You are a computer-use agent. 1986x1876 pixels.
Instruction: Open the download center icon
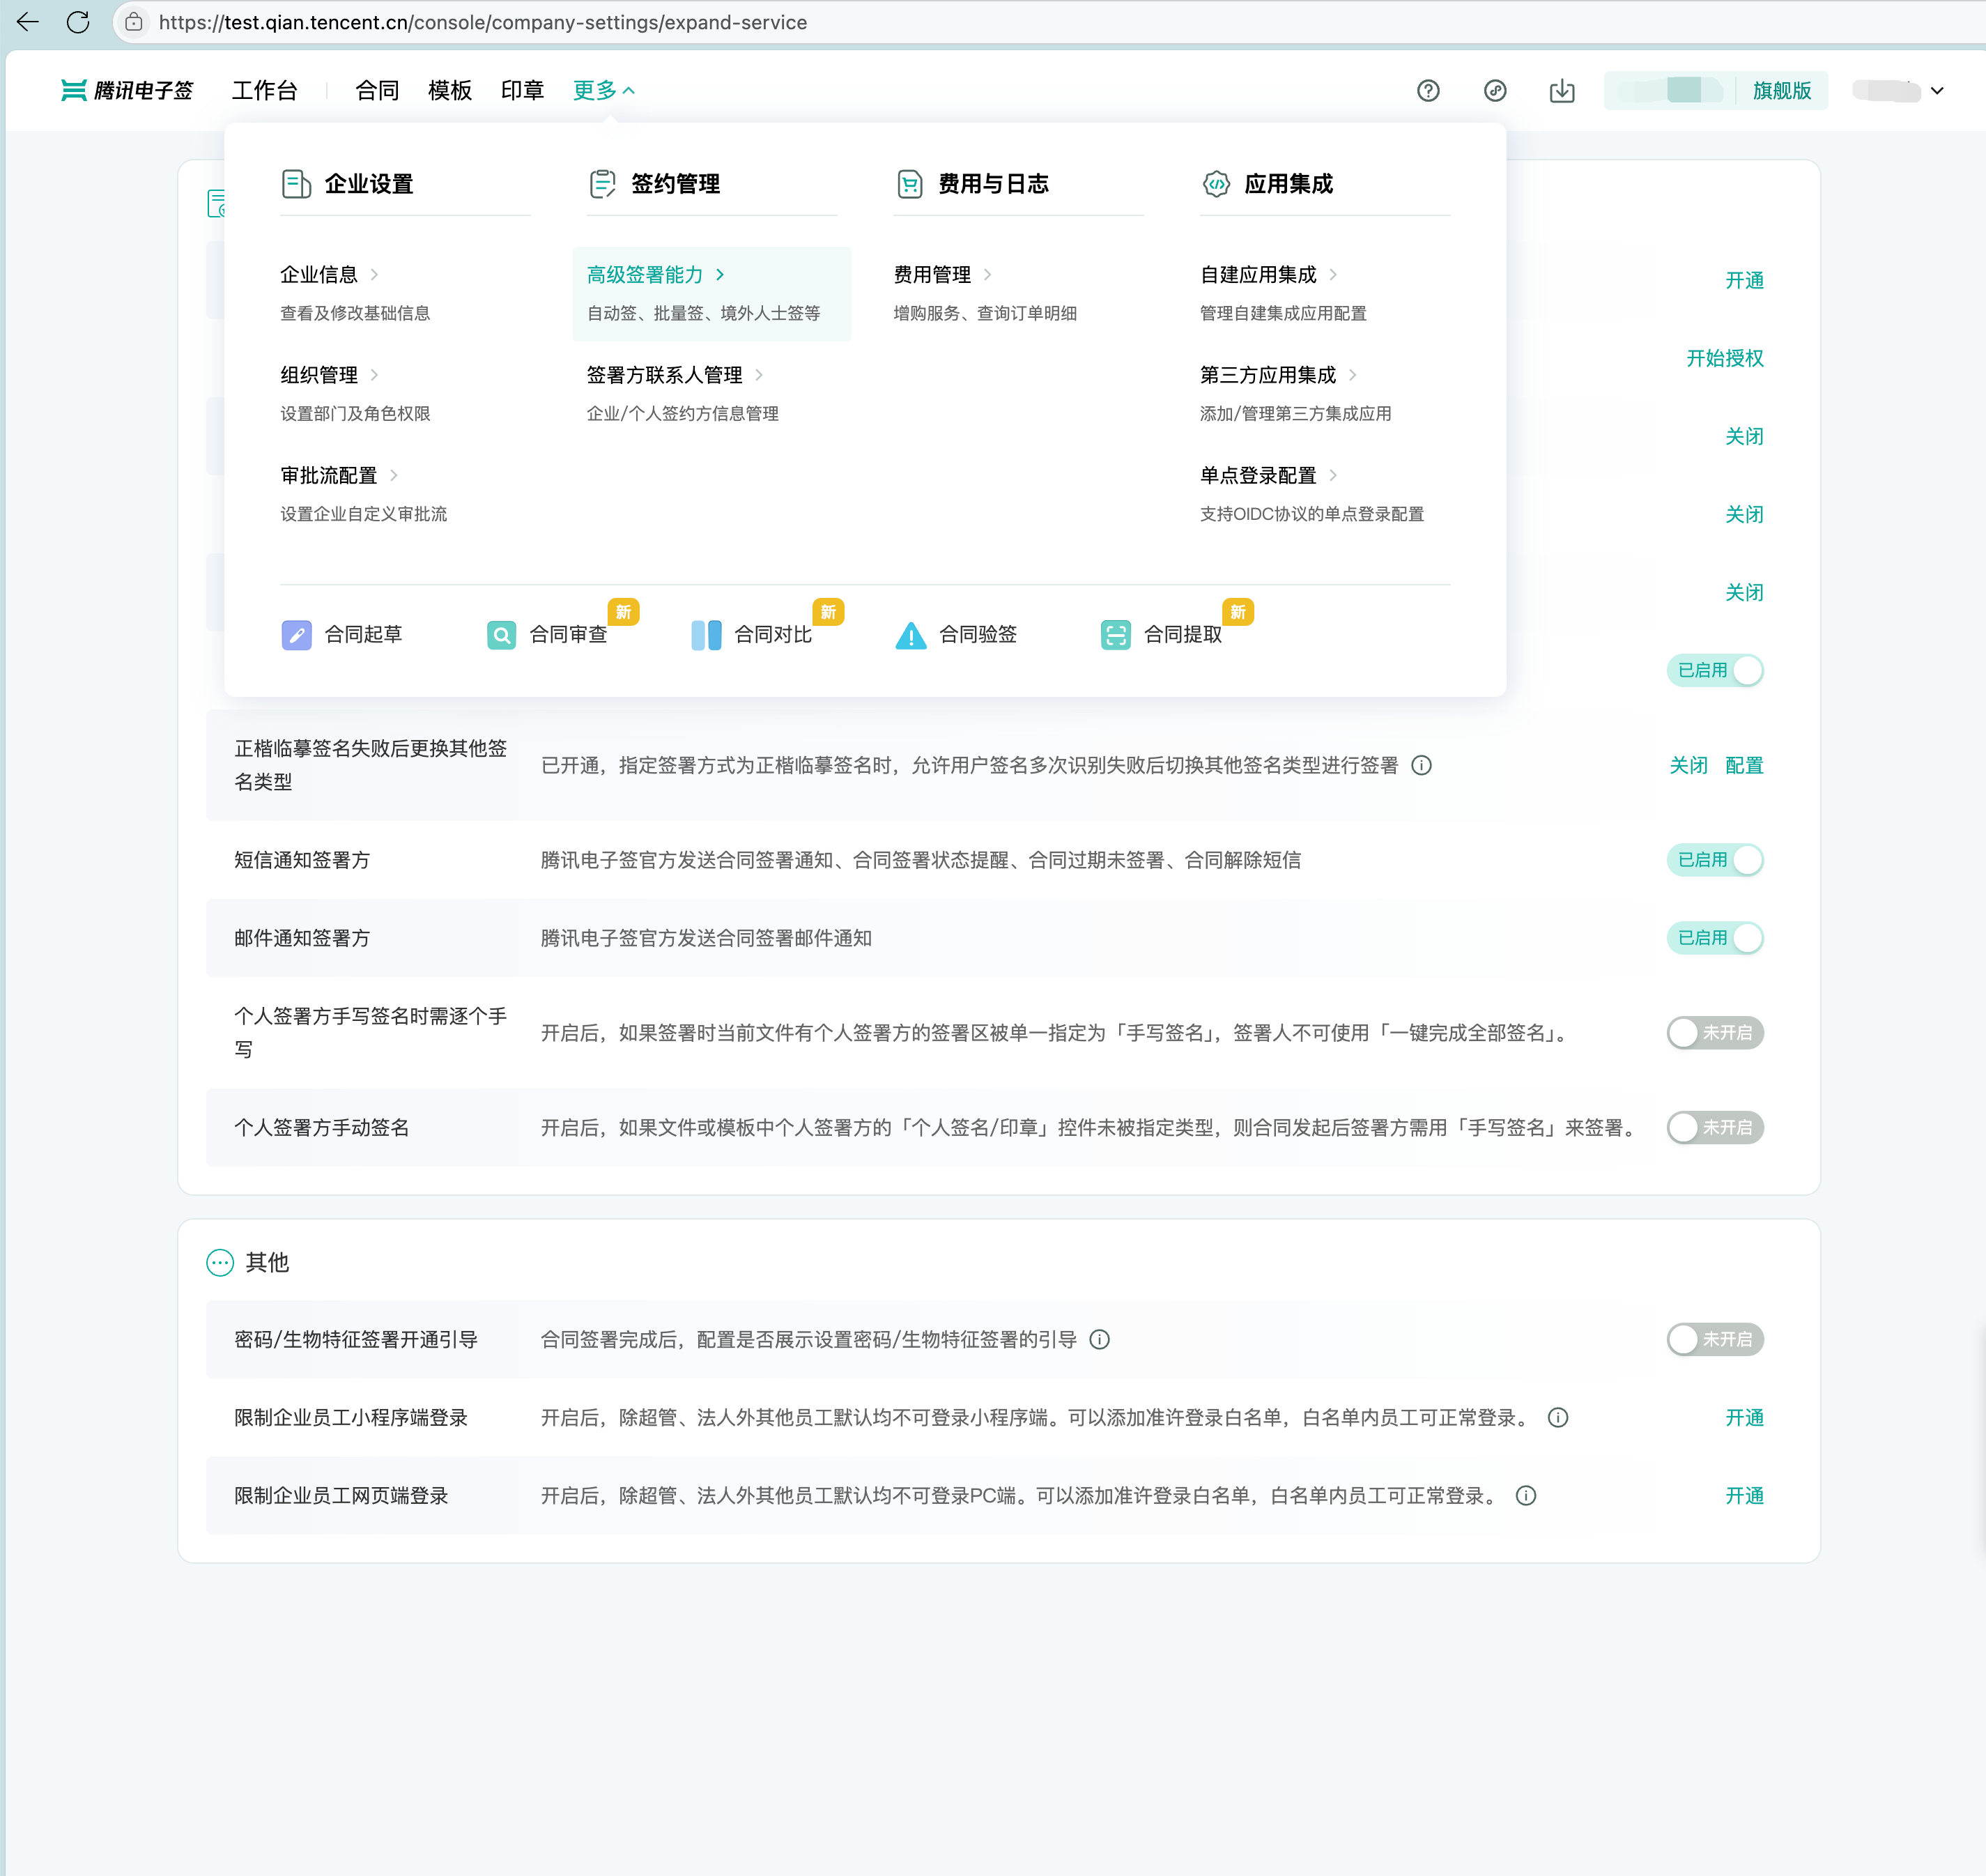click(1562, 91)
